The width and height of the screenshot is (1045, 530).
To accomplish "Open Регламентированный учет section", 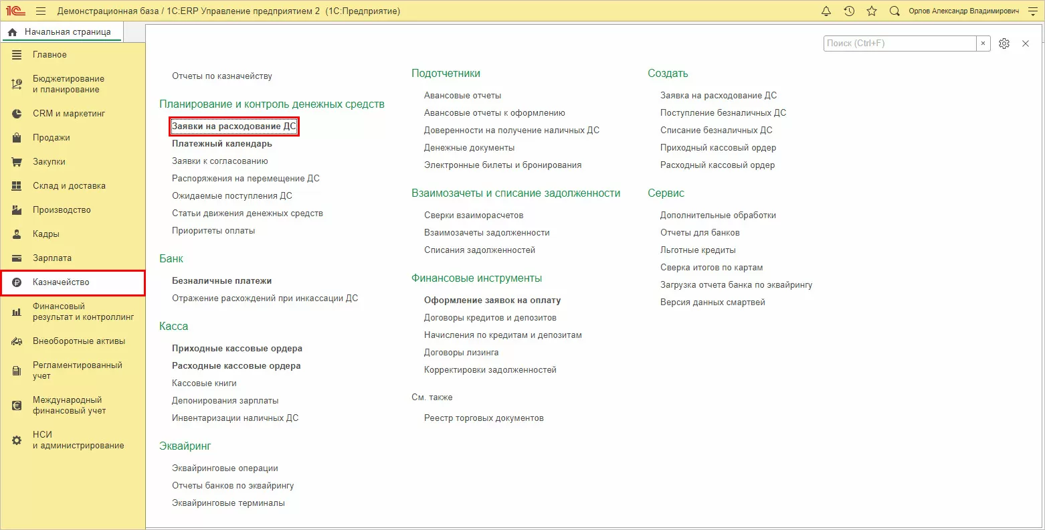I will (x=73, y=371).
